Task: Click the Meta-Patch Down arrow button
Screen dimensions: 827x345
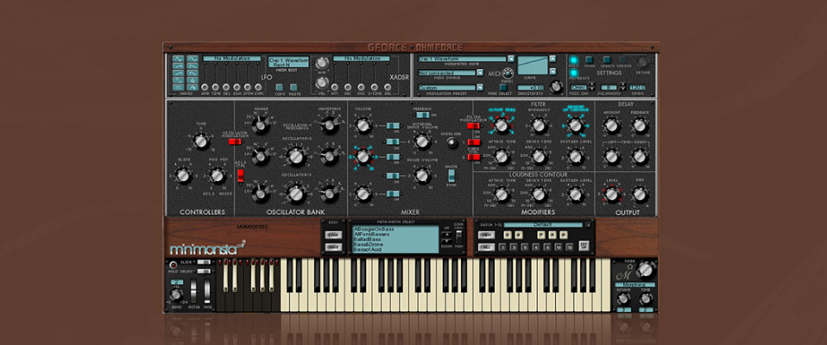Action: (446, 241)
